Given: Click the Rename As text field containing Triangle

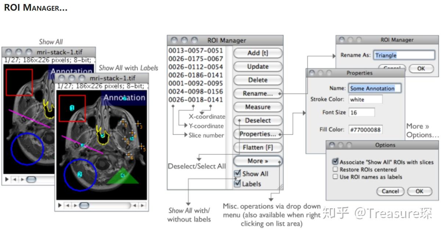Looking at the screenshot, I should [x=404, y=55].
